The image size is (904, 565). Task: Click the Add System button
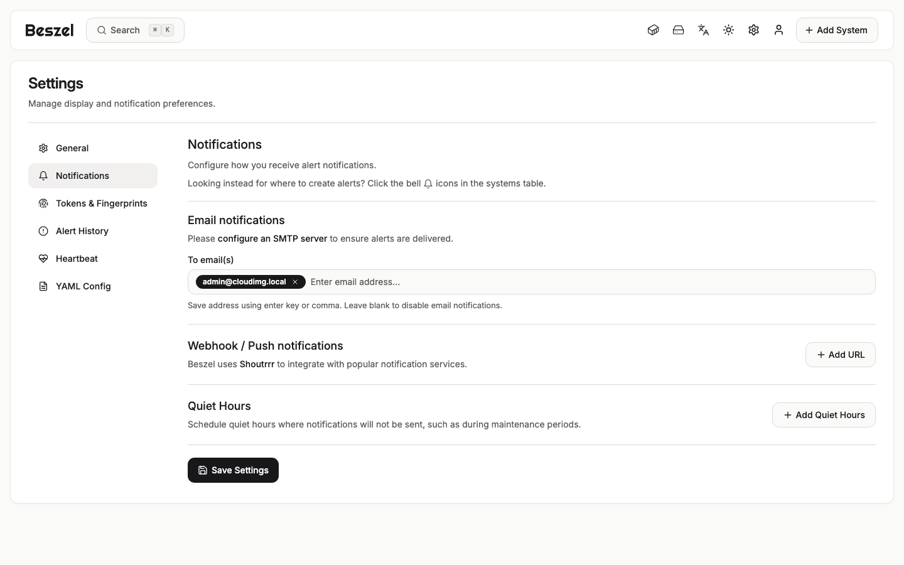tap(837, 30)
